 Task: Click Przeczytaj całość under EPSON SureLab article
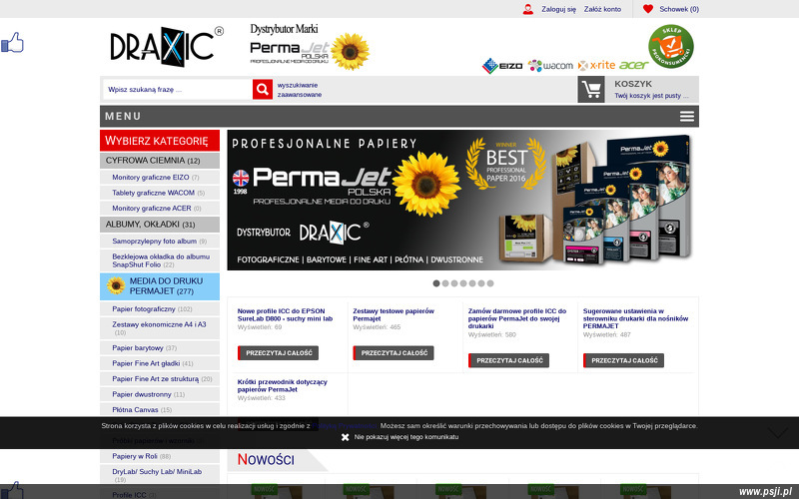pos(279,353)
